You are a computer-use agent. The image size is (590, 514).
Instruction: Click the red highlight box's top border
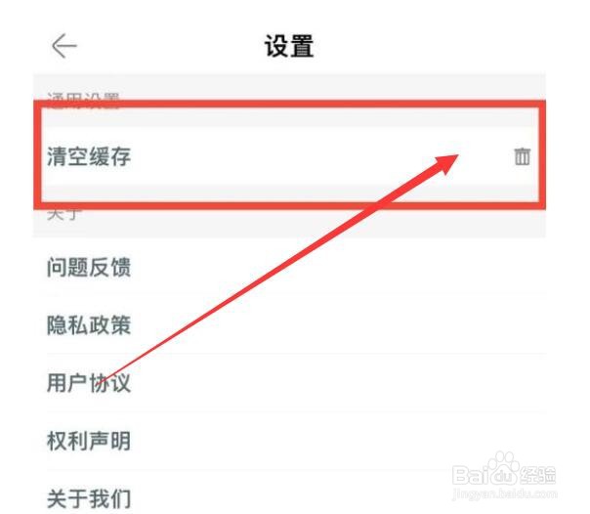290,105
